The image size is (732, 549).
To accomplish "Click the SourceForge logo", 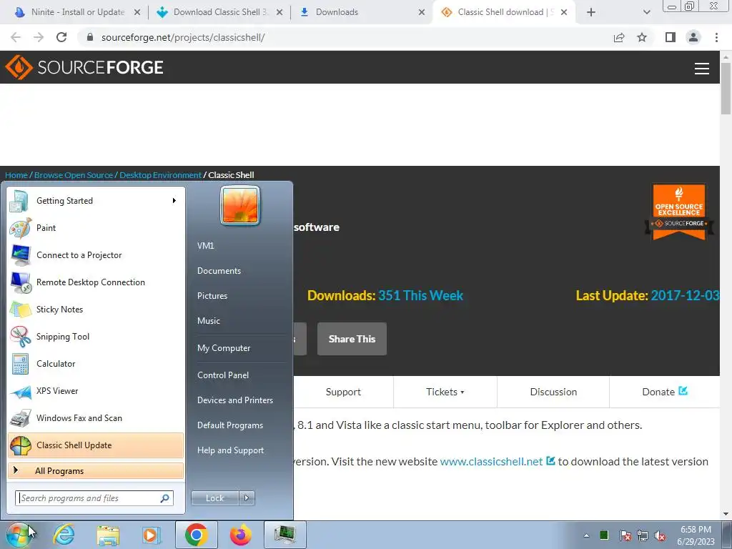I will pos(84,67).
